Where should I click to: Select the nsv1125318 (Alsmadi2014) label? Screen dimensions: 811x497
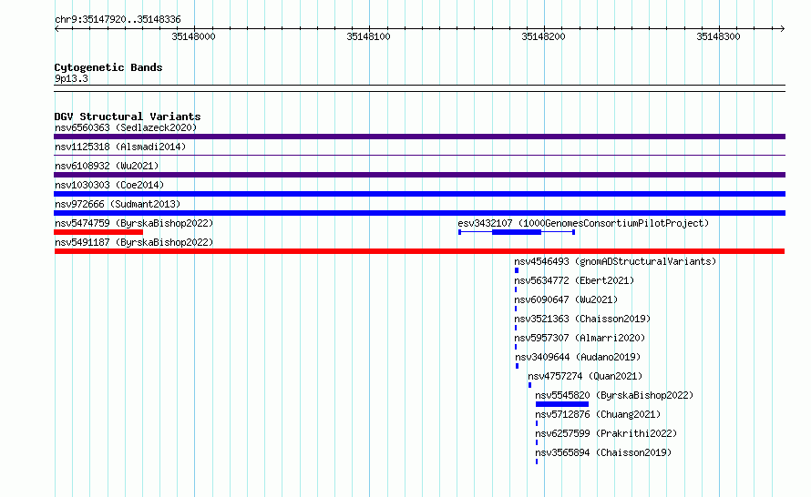pos(120,147)
